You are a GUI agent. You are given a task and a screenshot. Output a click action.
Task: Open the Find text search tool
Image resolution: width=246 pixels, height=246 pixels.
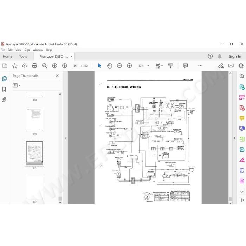point(45,66)
